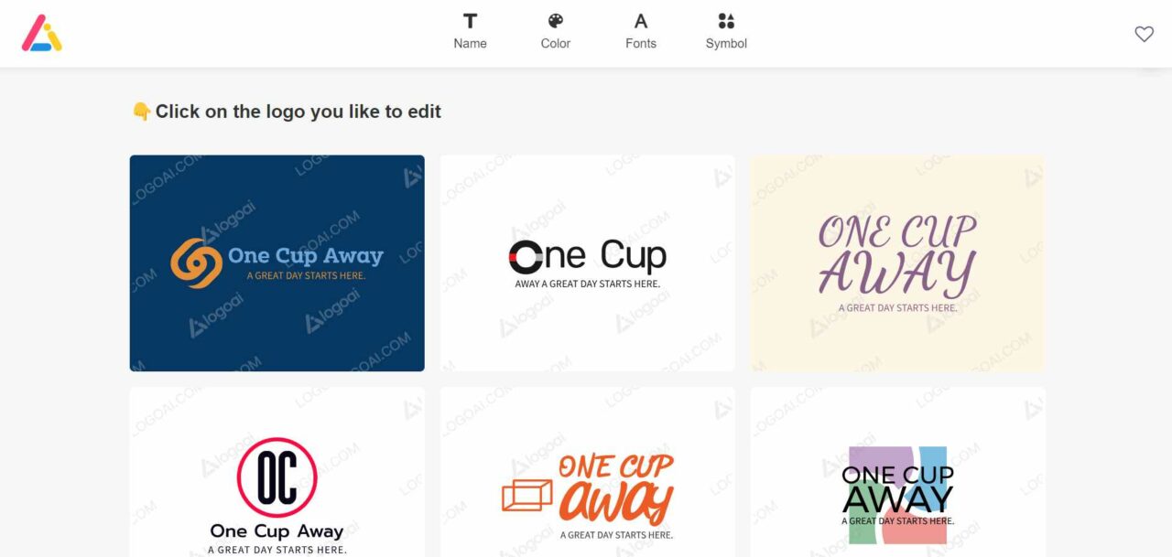Edit the navy blue One Cup Away logo
1172x557 pixels.
tap(277, 262)
